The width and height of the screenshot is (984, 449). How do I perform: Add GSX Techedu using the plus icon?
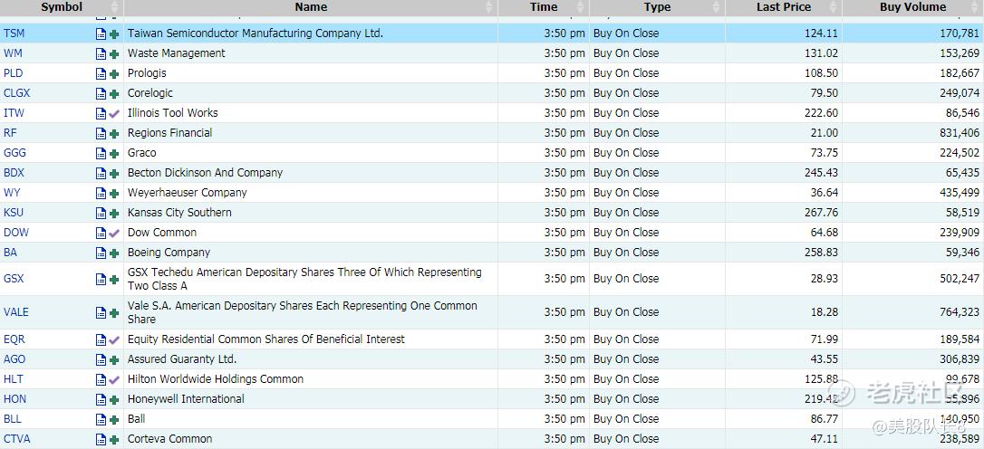(x=113, y=280)
